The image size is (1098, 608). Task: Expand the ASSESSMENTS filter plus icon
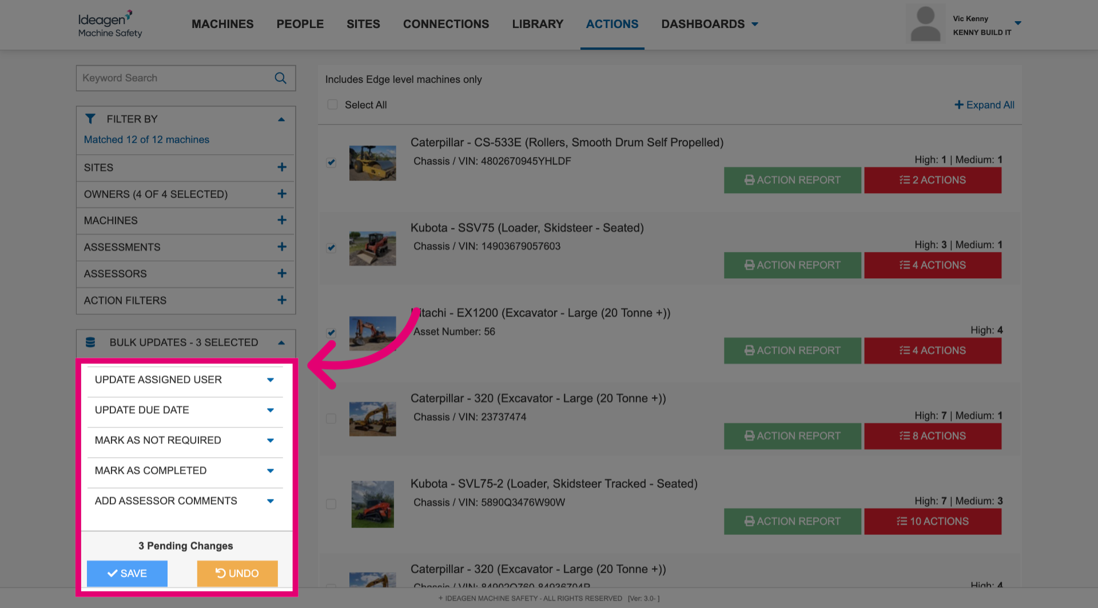[282, 247]
